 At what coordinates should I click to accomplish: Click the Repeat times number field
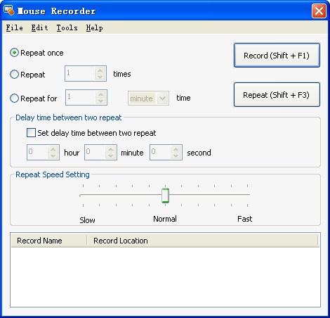coord(80,74)
